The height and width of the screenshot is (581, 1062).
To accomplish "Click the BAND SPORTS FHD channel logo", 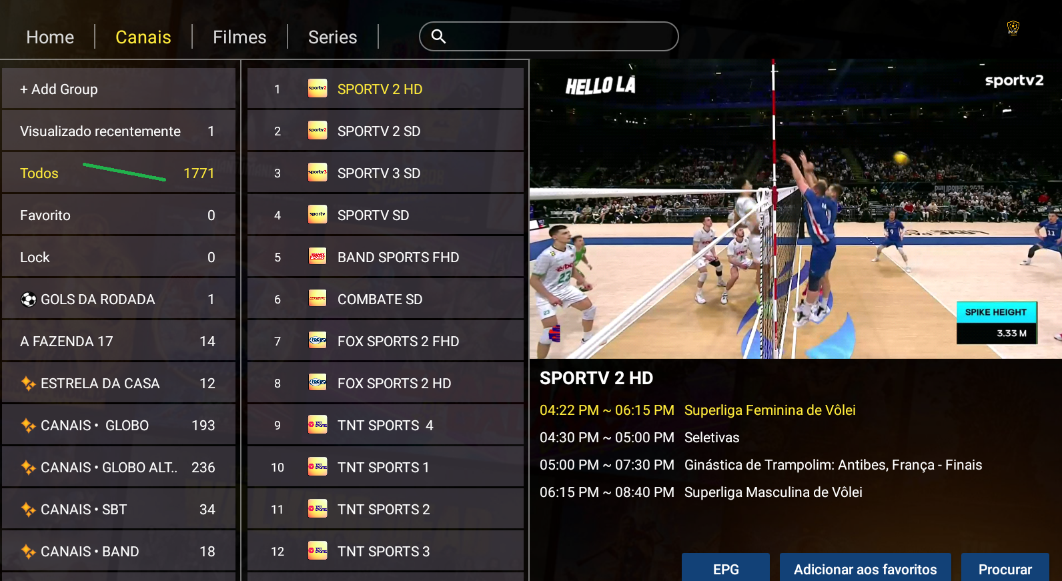I will tap(318, 257).
